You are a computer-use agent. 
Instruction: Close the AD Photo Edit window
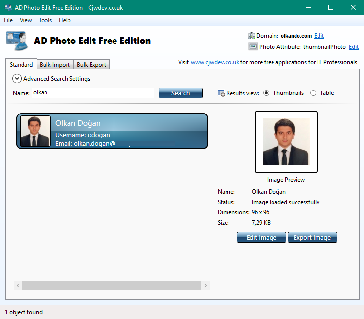coord(353,7)
